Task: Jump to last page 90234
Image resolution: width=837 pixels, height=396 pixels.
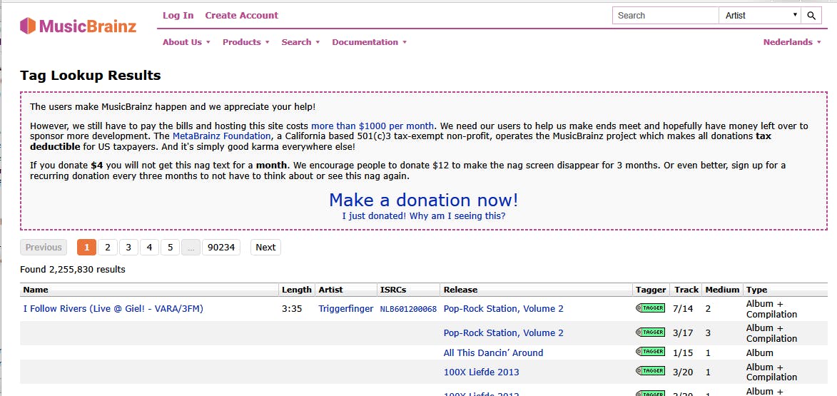Action: pos(221,247)
